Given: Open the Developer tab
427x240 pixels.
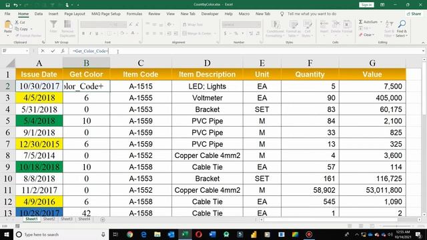Looking at the screenshot, I should (x=210, y=13).
